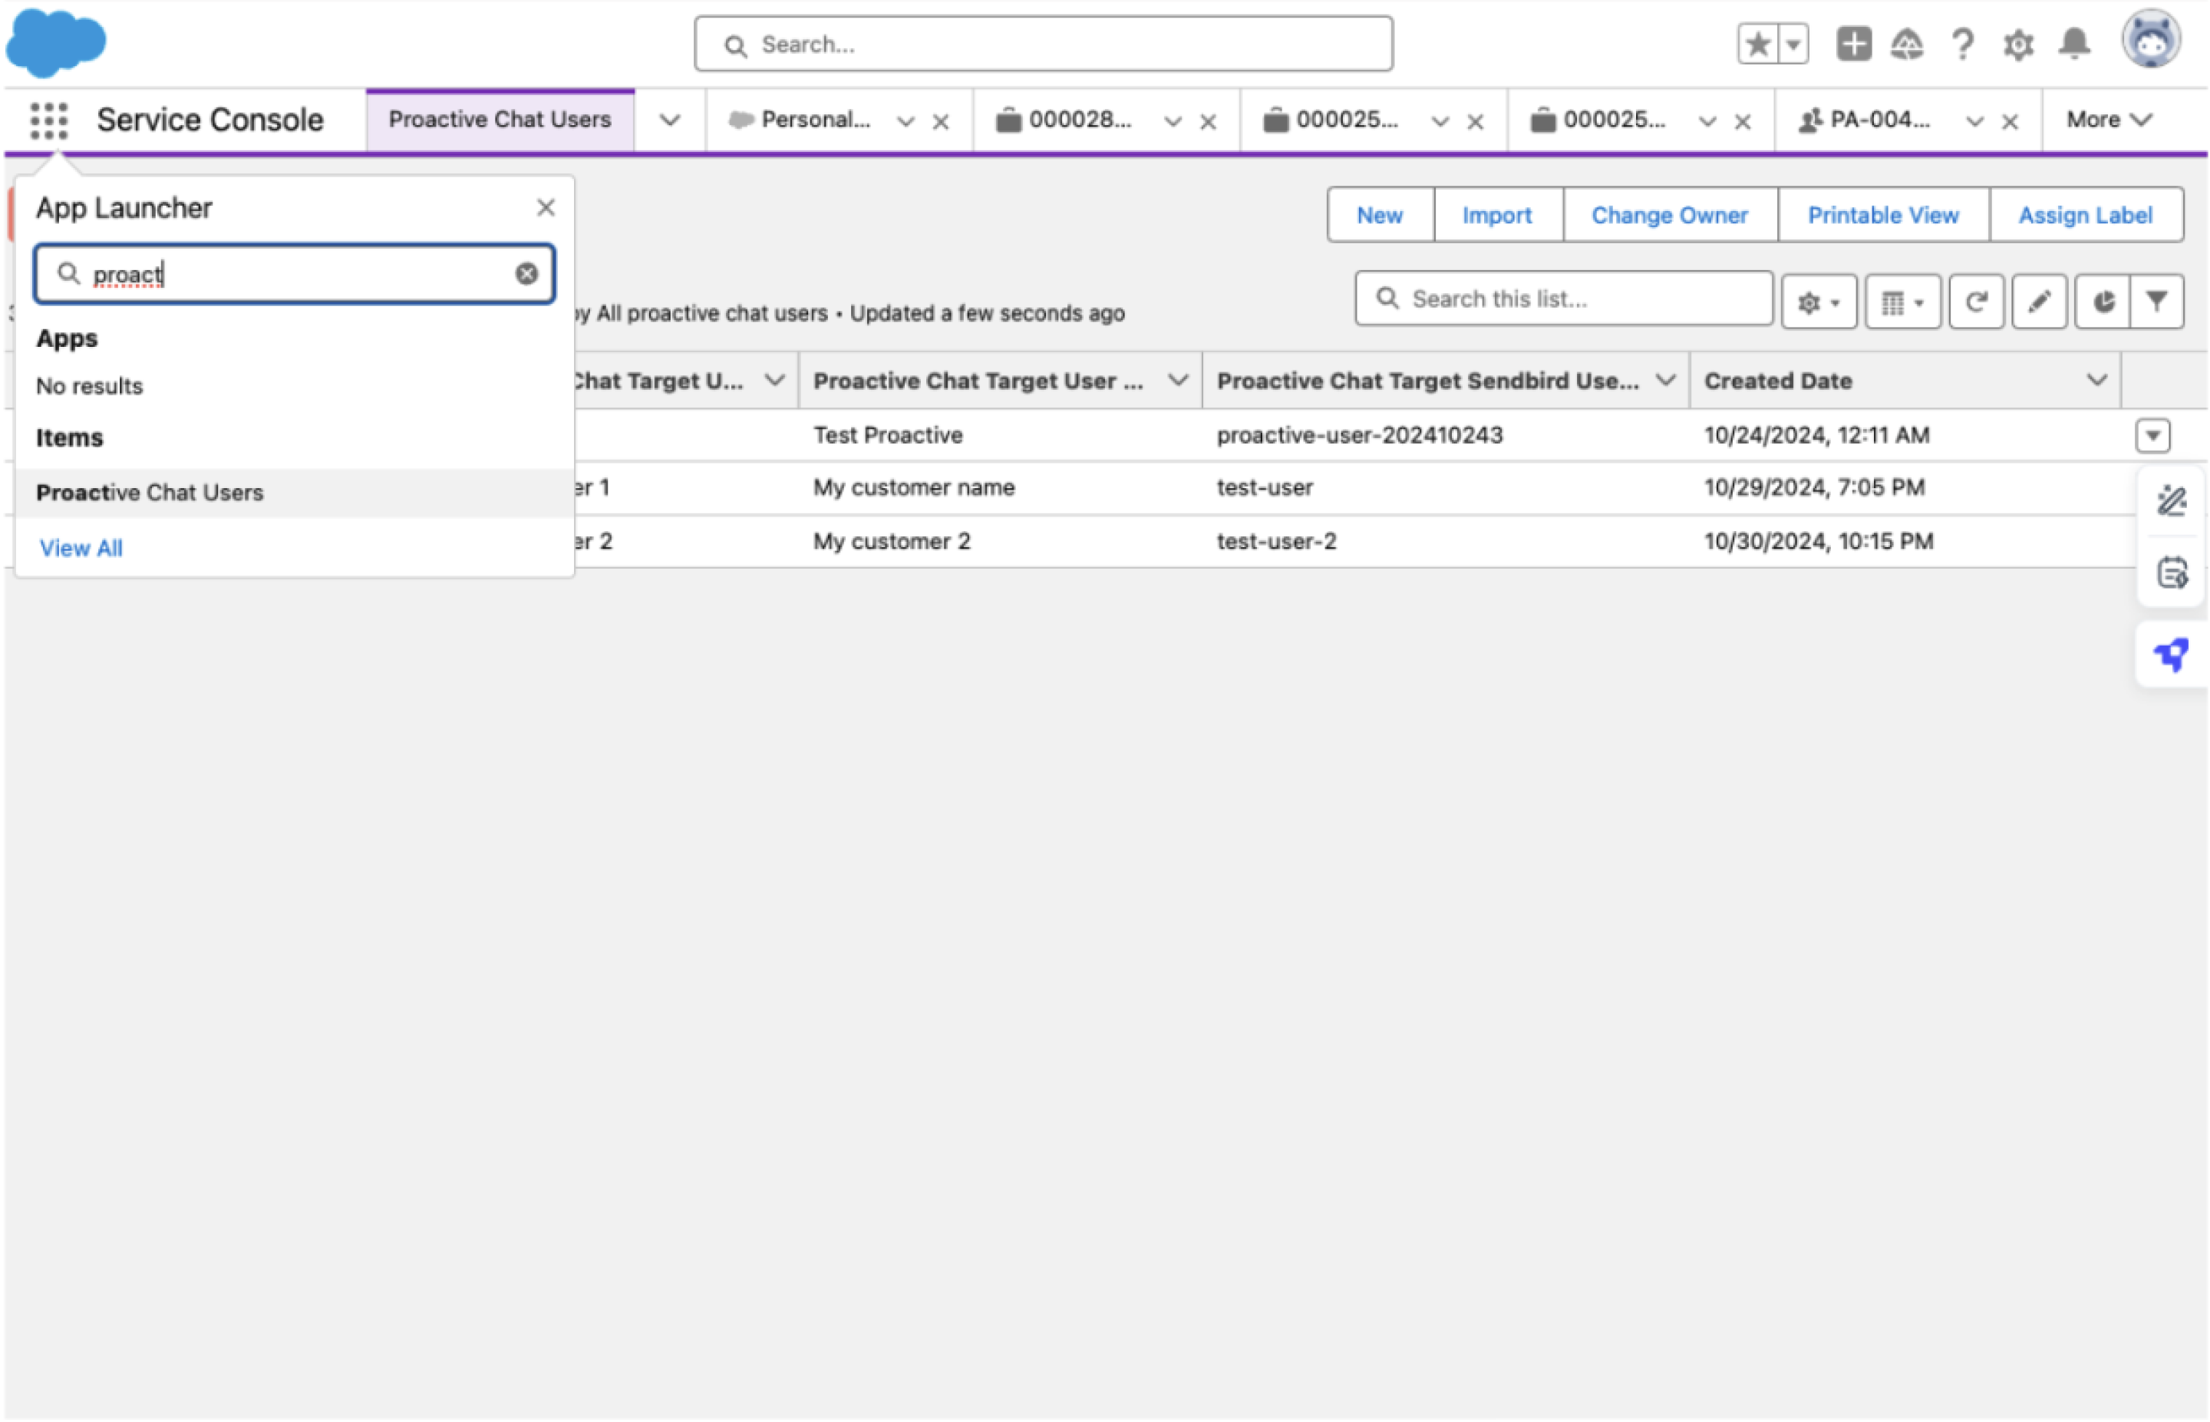Open the PA-004... tab actions chevron

pos(1974,122)
